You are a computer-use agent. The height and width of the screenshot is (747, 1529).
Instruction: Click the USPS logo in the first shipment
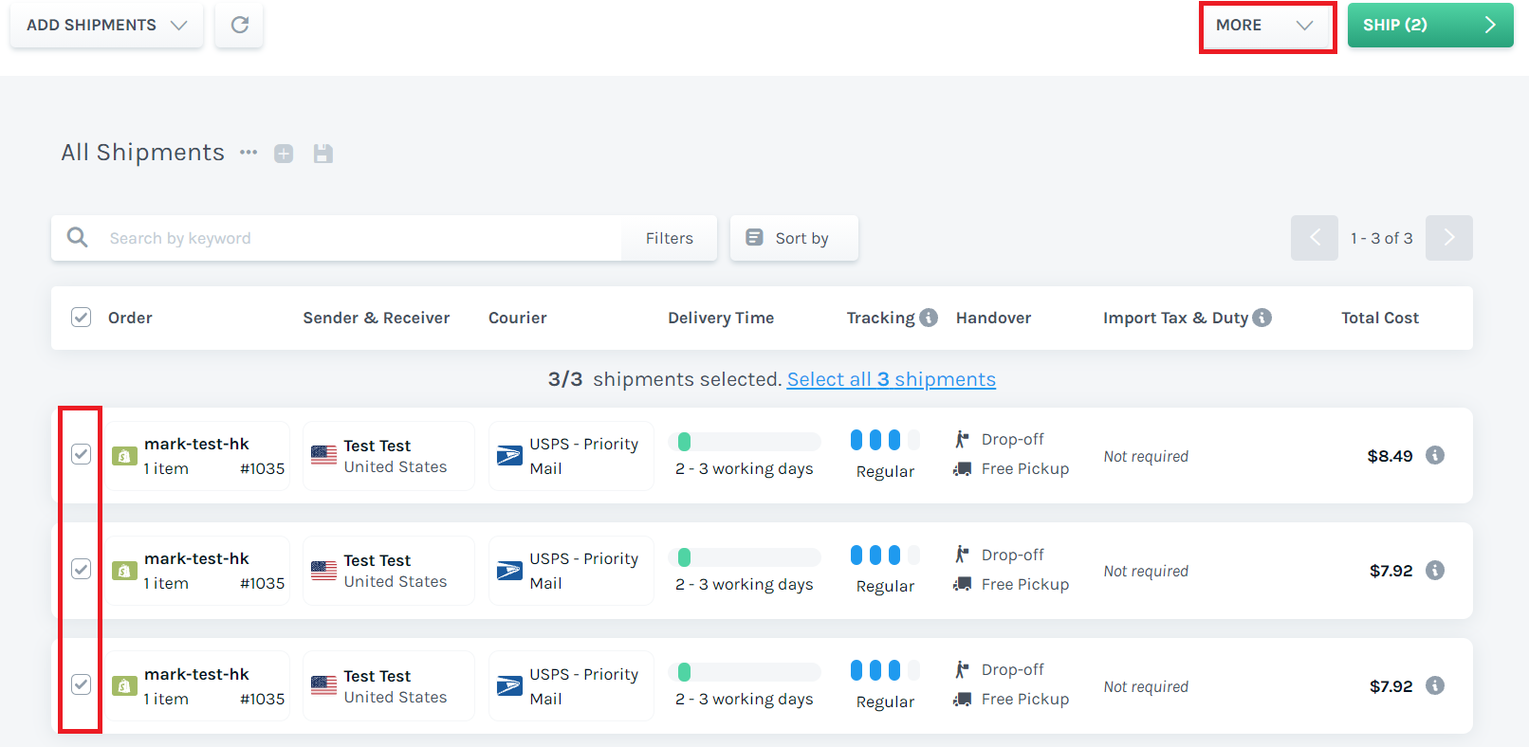(509, 456)
